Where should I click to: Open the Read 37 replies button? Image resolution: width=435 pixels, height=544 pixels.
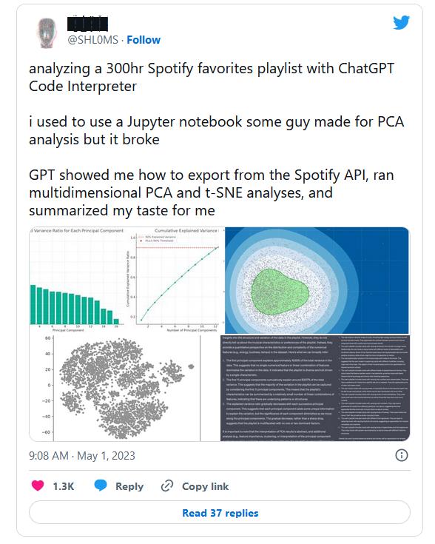pyautogui.click(x=220, y=512)
